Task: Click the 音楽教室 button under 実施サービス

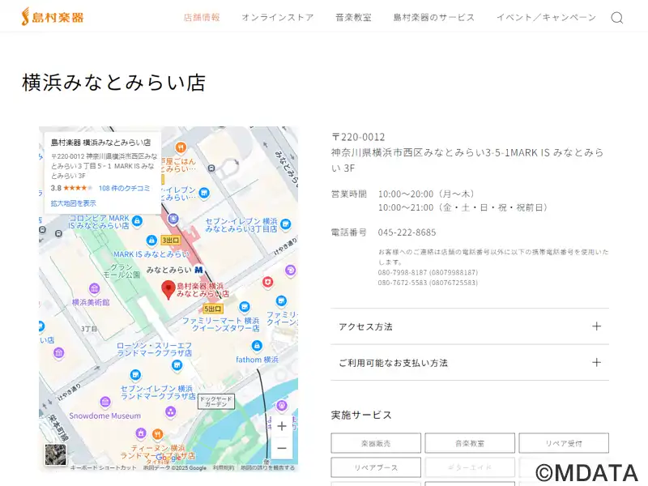Action: pos(470,443)
